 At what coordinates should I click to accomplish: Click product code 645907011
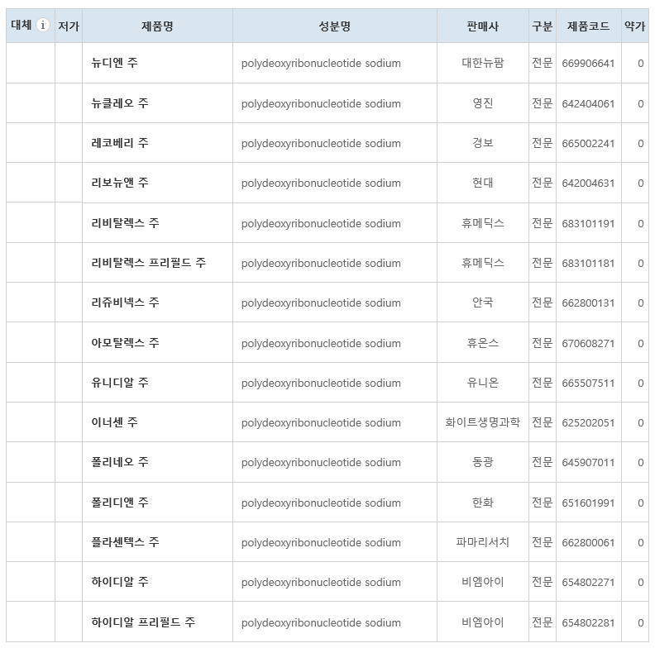[588, 463]
